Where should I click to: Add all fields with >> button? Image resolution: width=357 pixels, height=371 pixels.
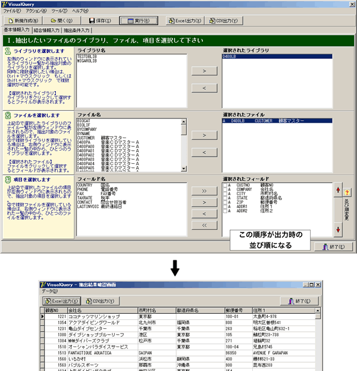[204, 191]
